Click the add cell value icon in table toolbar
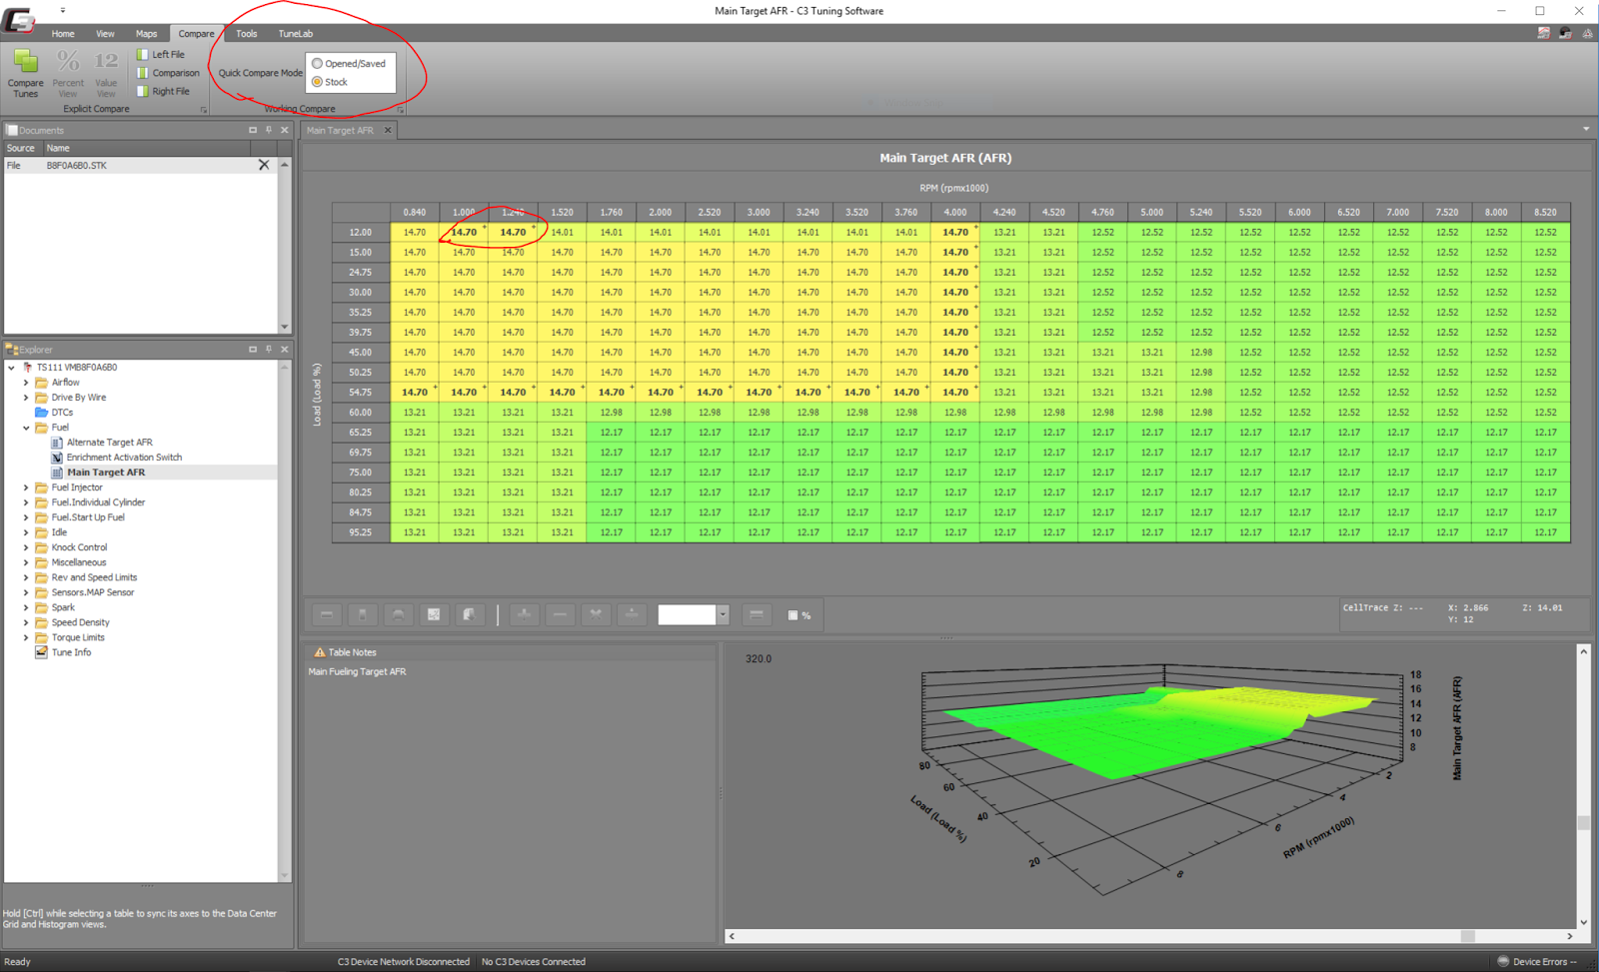Screen dimensions: 1599x972 [524, 614]
